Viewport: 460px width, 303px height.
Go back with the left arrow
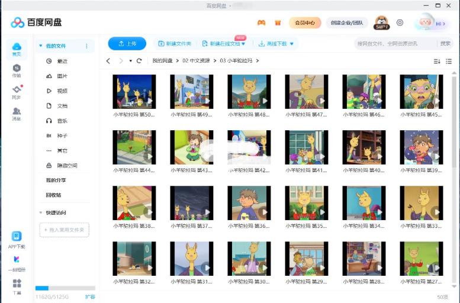click(x=108, y=61)
